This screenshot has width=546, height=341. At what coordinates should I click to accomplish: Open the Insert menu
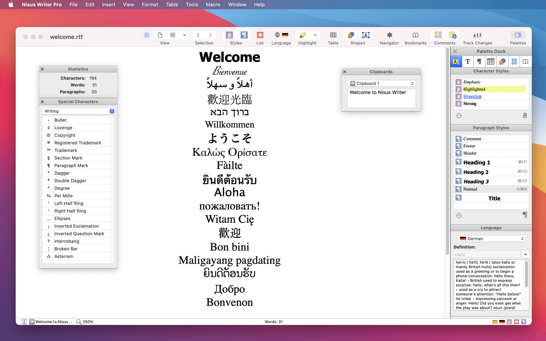108,5
